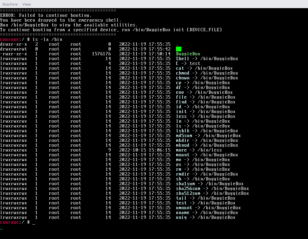Click the 'find -> /bin/BuggieBox' entry

206,102
